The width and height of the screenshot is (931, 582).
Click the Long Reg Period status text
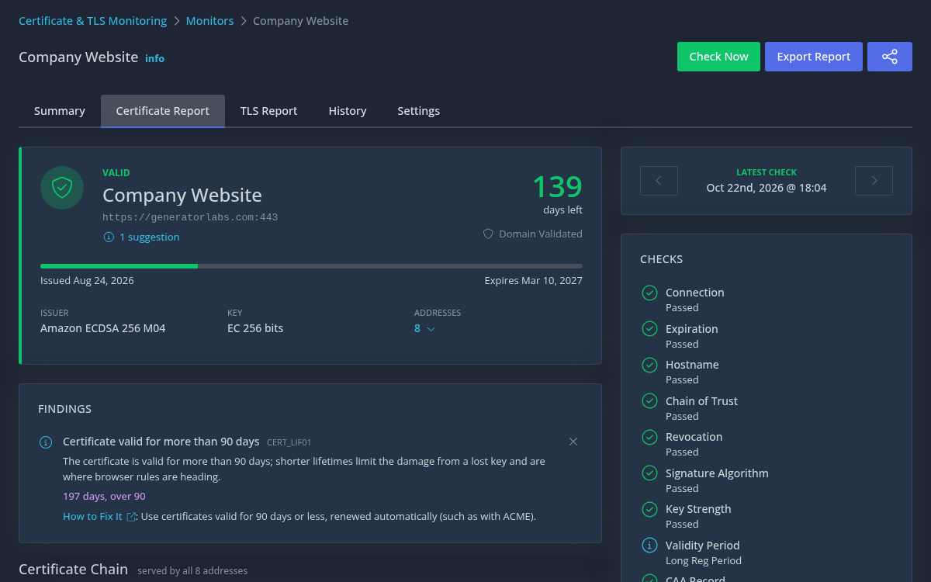[x=704, y=561]
